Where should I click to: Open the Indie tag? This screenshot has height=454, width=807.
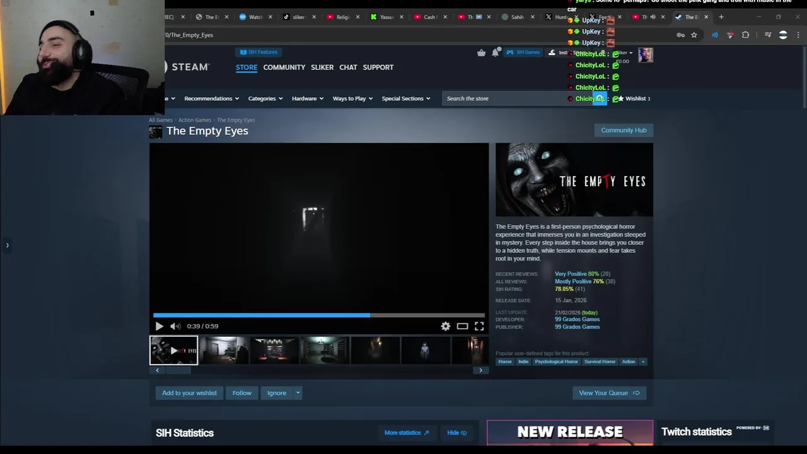tap(523, 361)
